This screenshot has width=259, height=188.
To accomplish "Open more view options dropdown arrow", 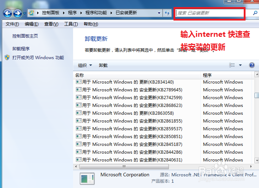I will click(240, 65).
